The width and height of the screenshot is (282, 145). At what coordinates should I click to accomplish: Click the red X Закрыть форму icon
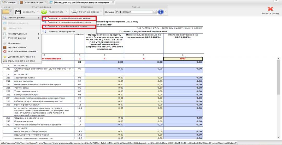pos(270,9)
